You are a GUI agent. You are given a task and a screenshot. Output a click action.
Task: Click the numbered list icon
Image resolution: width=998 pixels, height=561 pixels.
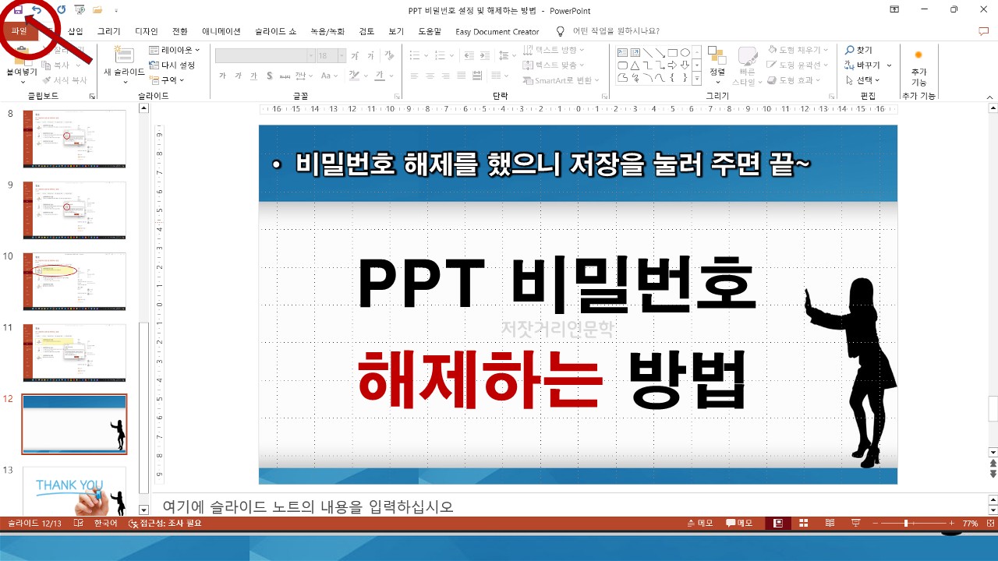(442, 55)
